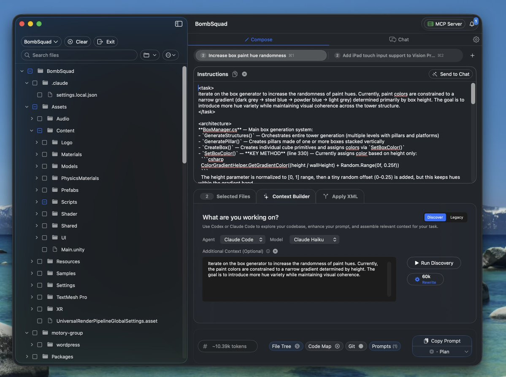This screenshot has width=506, height=377.
Task: Click the File Tree pill settings icon
Action: coord(297,346)
